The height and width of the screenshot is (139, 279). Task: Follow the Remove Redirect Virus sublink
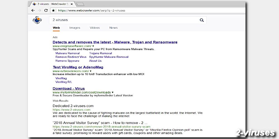pyautogui.click(x=71, y=57)
